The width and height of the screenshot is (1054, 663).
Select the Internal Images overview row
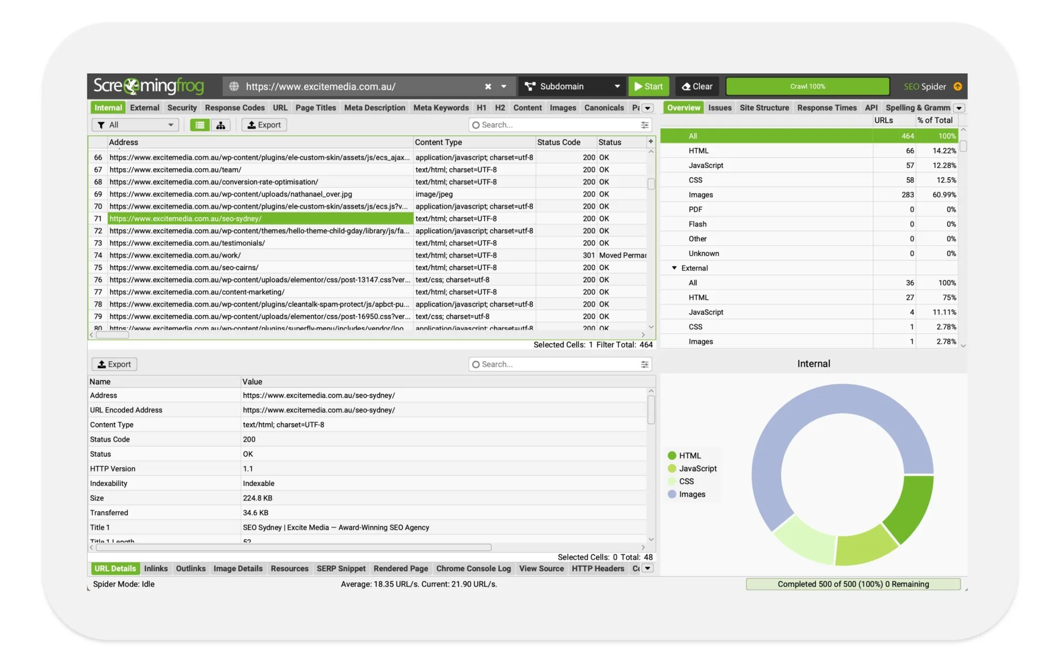coord(809,195)
